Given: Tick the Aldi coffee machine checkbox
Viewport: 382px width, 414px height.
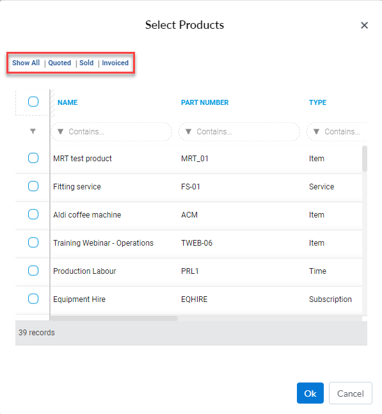Looking at the screenshot, I should (33, 214).
